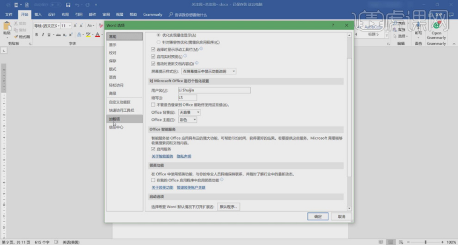Uncheck 拖动时更新文档内容 checkbox

(x=153, y=64)
